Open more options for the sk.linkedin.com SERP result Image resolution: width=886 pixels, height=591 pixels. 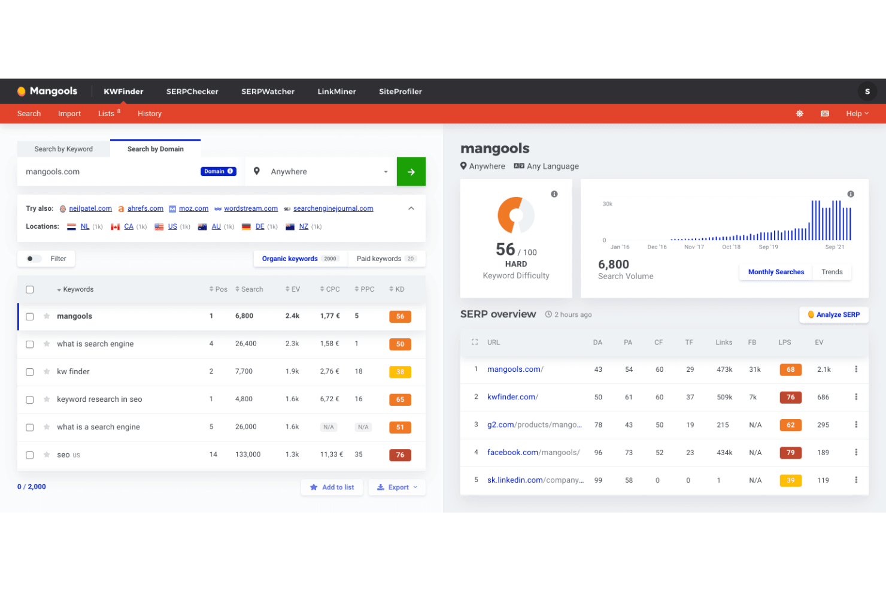(856, 480)
